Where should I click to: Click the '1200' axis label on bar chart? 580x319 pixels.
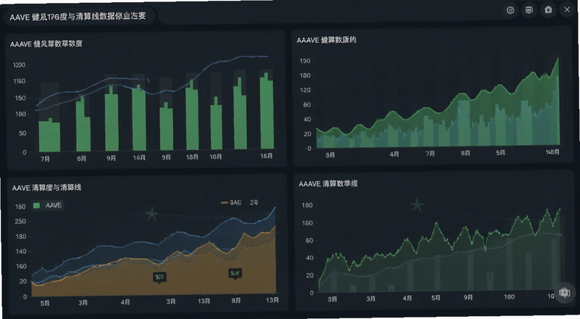click(20, 65)
